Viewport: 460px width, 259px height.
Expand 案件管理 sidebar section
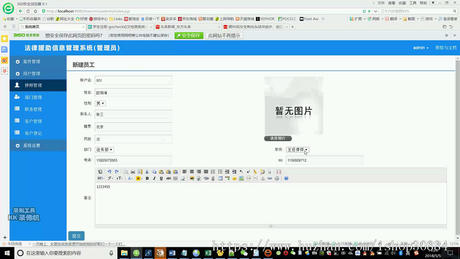(38, 61)
